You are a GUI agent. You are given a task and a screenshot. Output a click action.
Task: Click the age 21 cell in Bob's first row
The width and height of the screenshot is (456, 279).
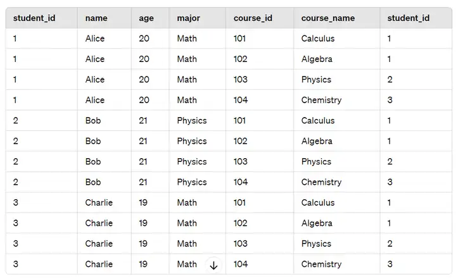[x=142, y=120]
